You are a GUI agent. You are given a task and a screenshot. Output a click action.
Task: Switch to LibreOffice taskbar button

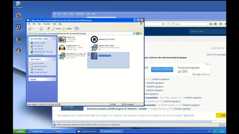click(x=112, y=131)
